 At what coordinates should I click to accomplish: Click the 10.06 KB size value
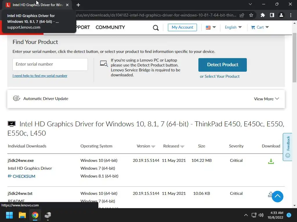pyautogui.click(x=202, y=193)
